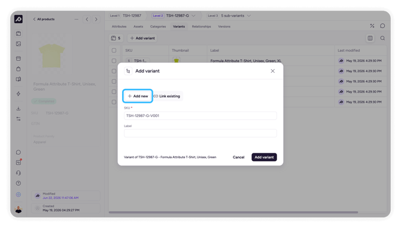Click the user avatar in sidebar

(x=19, y=209)
